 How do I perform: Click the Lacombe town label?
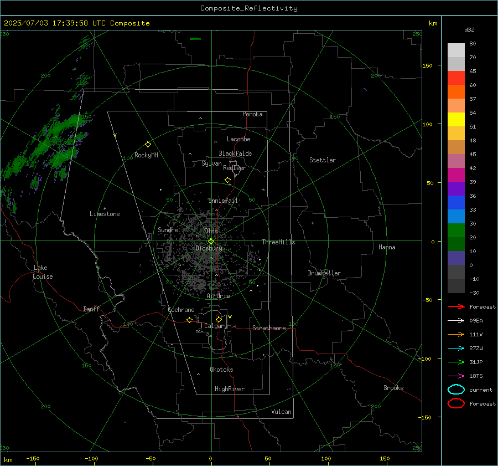click(238, 139)
